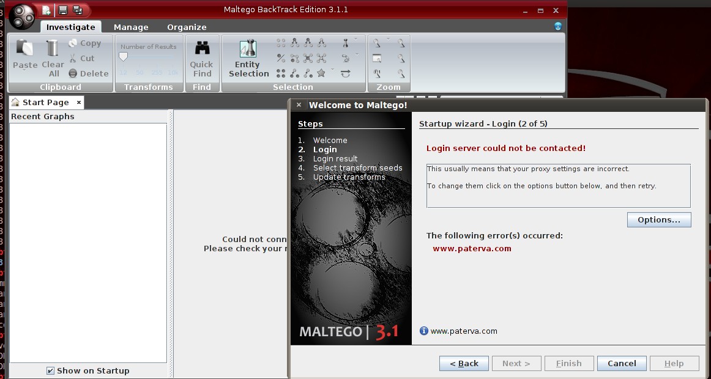The height and width of the screenshot is (379, 711).
Task: Click Copy in the Clipboard group
Action: coord(85,43)
